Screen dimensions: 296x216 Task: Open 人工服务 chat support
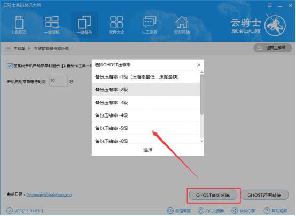pyautogui.click(x=149, y=25)
